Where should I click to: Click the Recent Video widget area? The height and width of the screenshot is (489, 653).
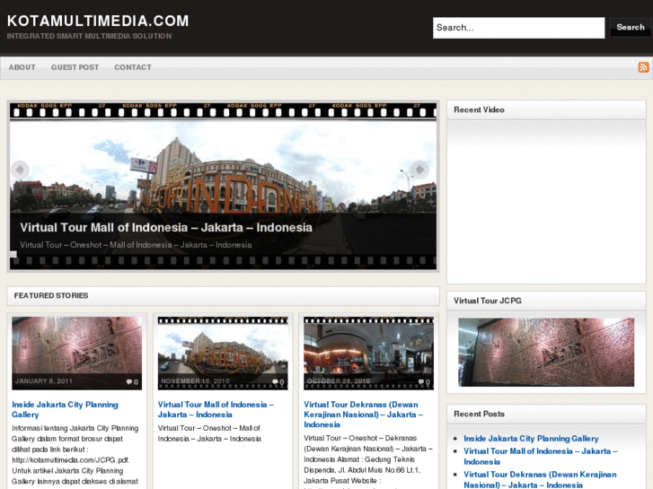(x=546, y=202)
